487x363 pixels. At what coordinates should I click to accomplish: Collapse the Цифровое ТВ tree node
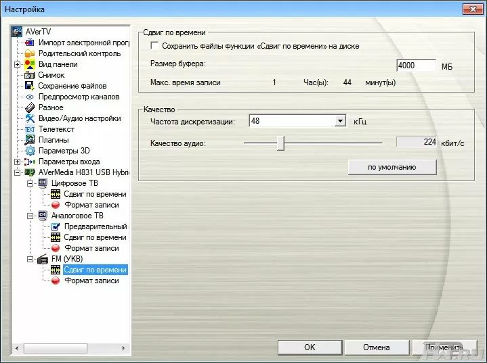(x=30, y=183)
